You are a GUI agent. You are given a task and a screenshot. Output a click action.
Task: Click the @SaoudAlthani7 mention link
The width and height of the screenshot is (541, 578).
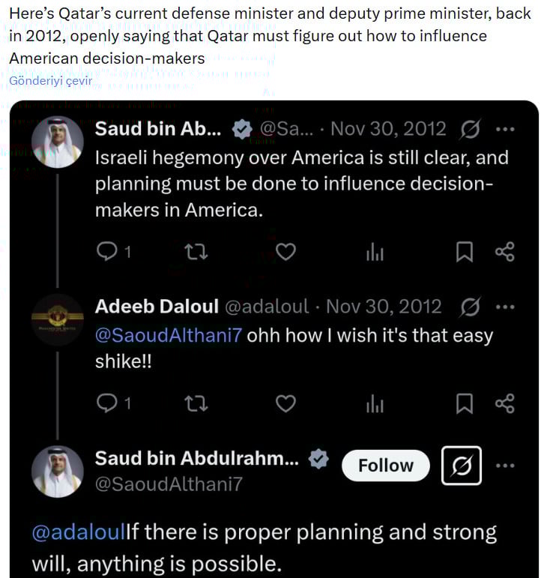pyautogui.click(x=169, y=334)
